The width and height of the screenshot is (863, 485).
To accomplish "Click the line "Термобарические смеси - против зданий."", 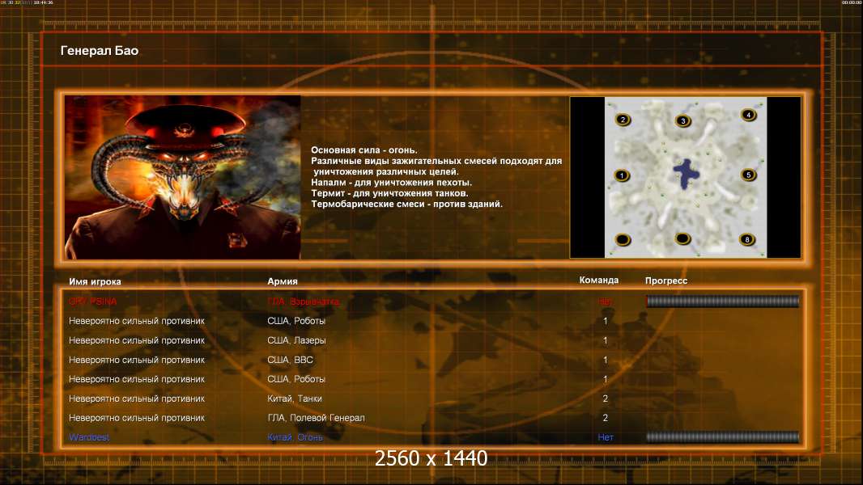I will pos(406,204).
